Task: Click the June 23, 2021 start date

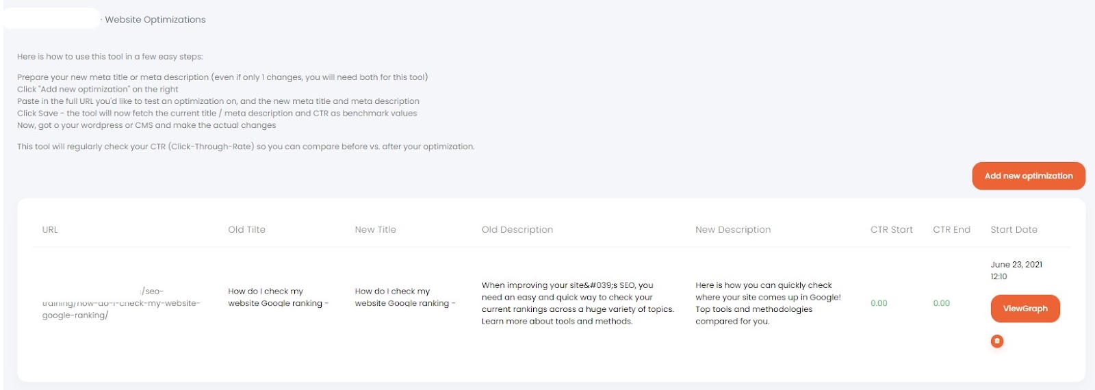Action: click(x=1016, y=265)
